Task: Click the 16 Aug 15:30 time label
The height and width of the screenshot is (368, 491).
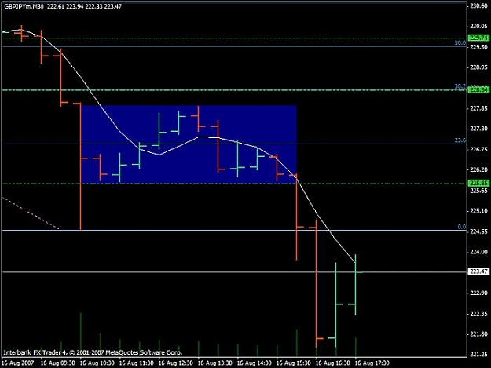Action: tap(294, 363)
